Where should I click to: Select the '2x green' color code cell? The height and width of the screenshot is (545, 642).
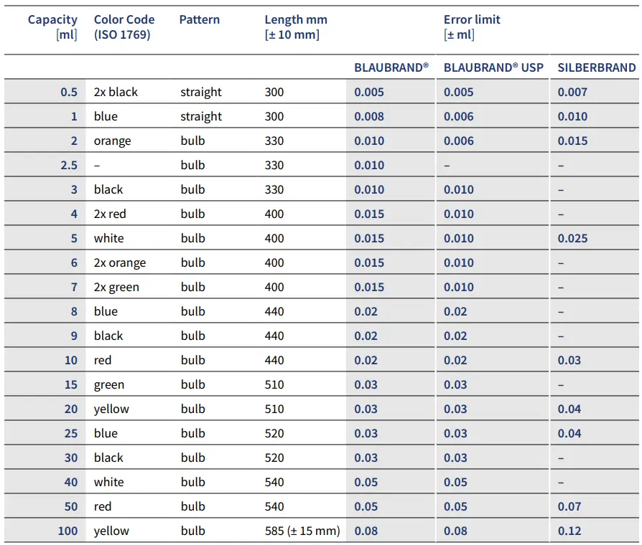pos(116,287)
